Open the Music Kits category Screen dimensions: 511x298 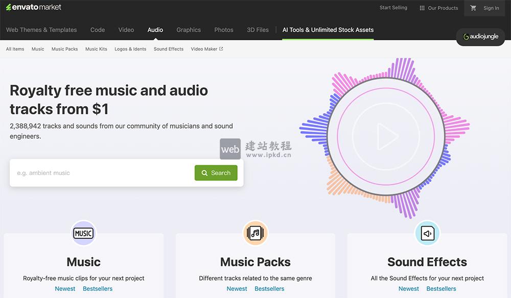96,48
